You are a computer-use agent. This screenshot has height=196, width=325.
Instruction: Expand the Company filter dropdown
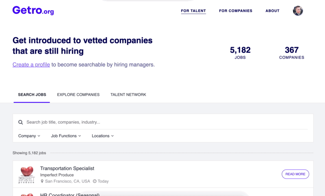tap(29, 136)
